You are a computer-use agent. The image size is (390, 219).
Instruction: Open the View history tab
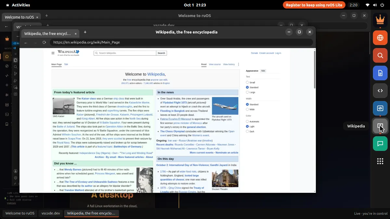pyautogui.click(x=229, y=64)
